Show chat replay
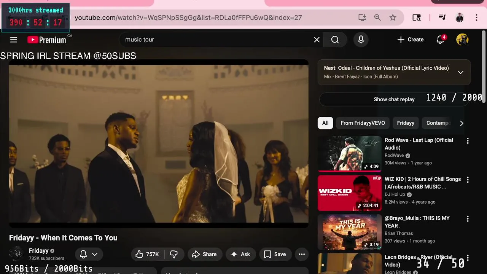Screen dimensions: 487x274 pyautogui.click(x=394, y=99)
